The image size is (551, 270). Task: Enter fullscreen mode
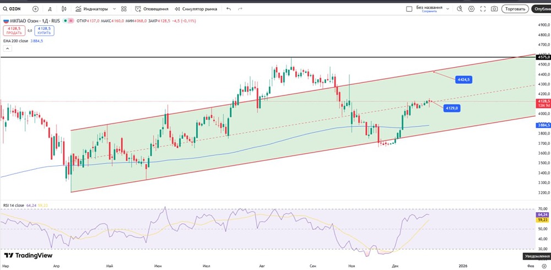coord(483,9)
